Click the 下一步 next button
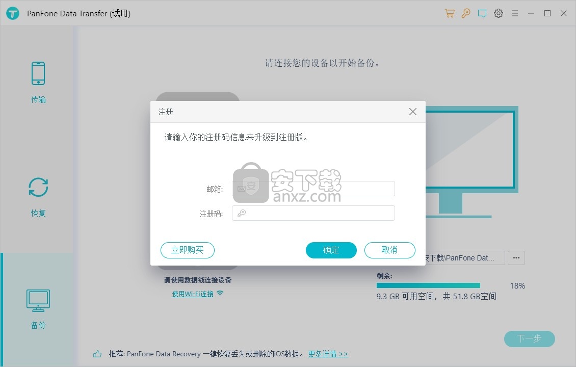This screenshot has width=576, height=367. (x=529, y=339)
